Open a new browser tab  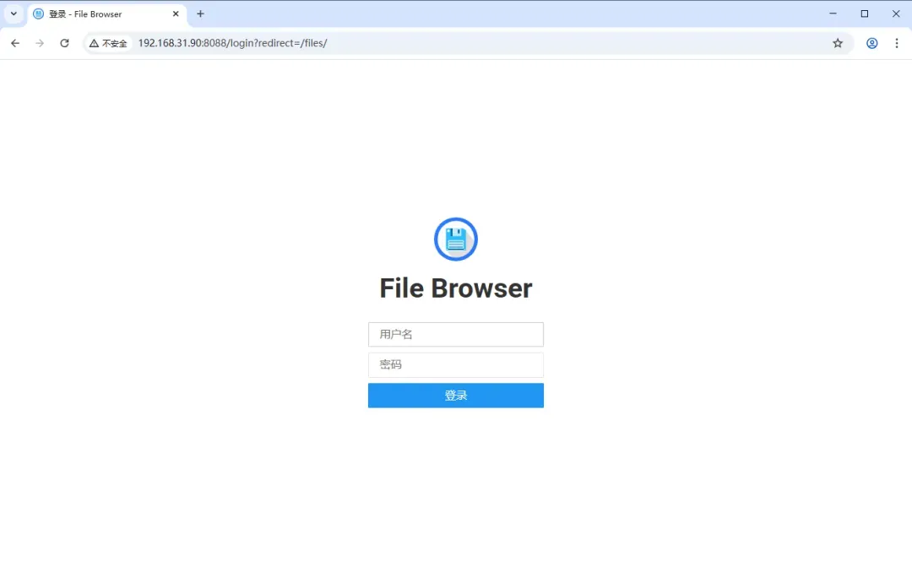pos(200,13)
